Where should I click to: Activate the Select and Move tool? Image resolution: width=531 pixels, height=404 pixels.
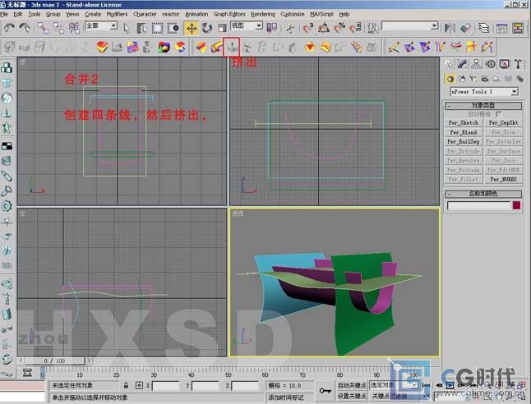pos(192,29)
